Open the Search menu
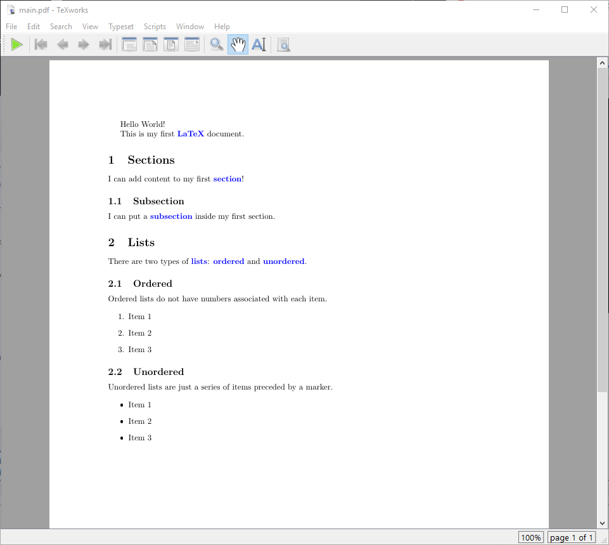The height and width of the screenshot is (545, 609). click(x=61, y=27)
